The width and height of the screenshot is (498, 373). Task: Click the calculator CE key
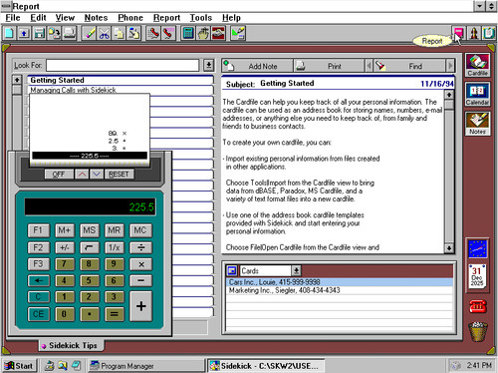(38, 314)
